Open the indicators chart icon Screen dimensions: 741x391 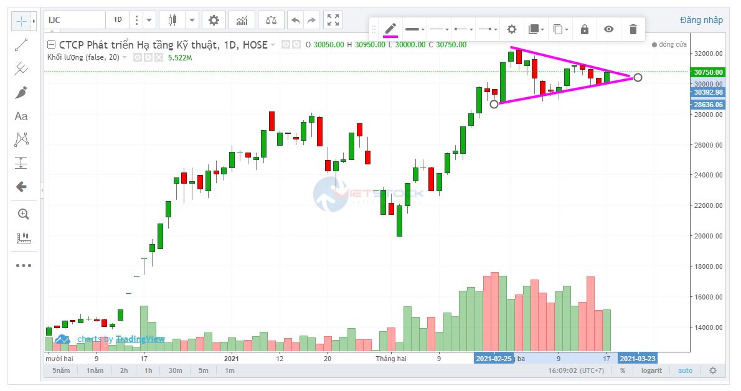242,21
